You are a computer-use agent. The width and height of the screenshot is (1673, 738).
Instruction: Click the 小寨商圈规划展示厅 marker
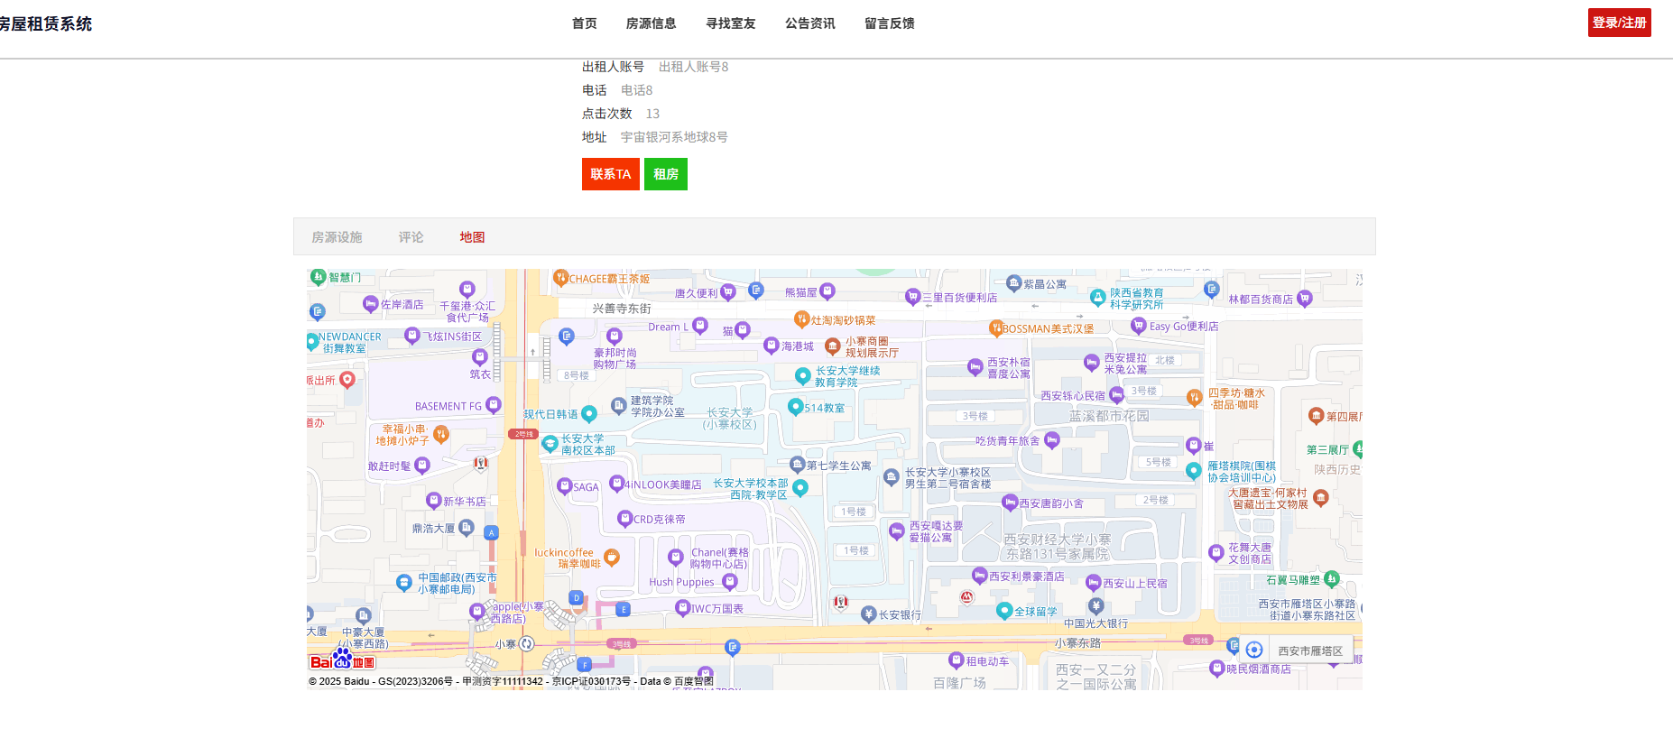point(833,346)
